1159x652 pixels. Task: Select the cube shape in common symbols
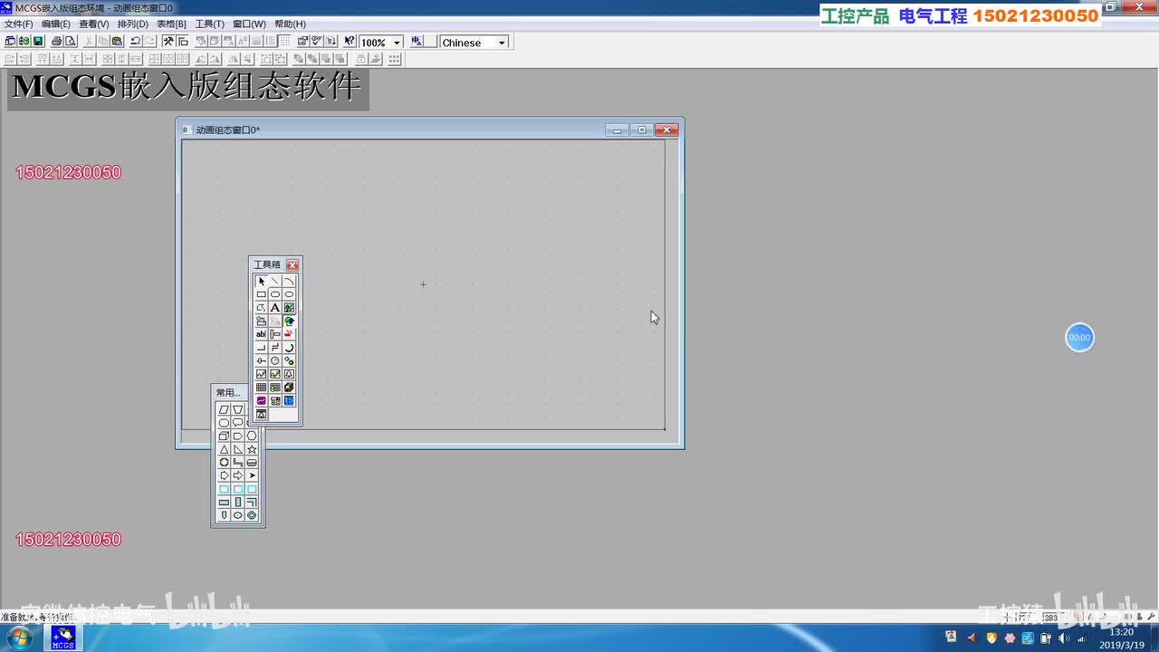(x=225, y=436)
